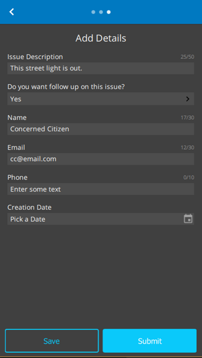Open the follow up Yes dropdown
202x358 pixels.
click(x=100, y=99)
